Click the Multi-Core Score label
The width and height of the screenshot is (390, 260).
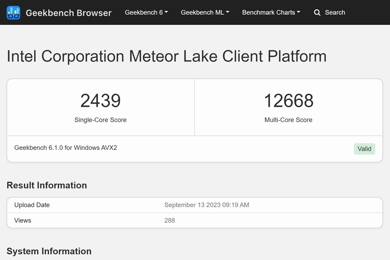[x=288, y=120]
